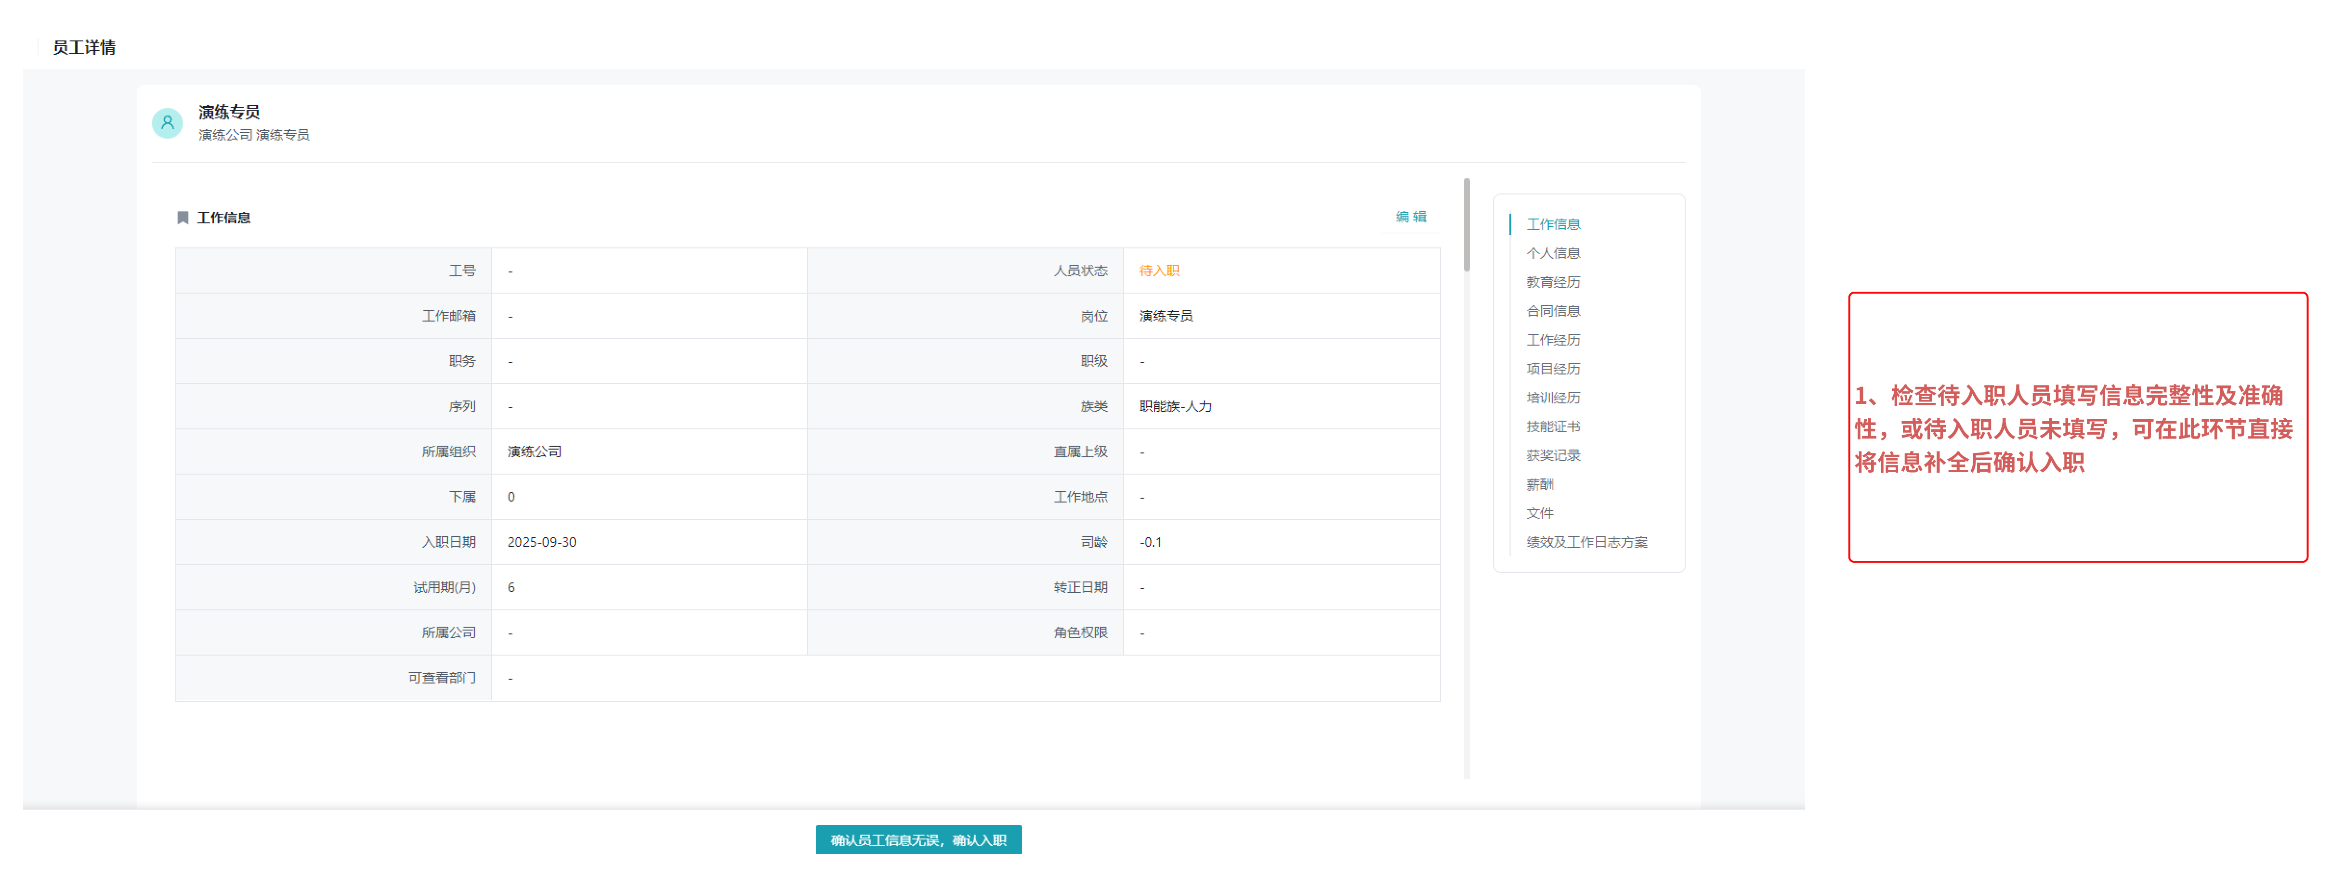Click the 待入职 status value

[x=1159, y=271]
